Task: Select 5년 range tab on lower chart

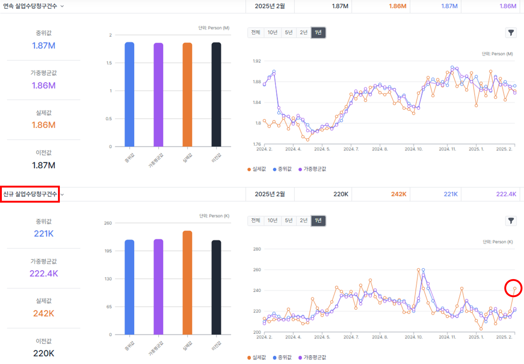Action: tap(289, 220)
